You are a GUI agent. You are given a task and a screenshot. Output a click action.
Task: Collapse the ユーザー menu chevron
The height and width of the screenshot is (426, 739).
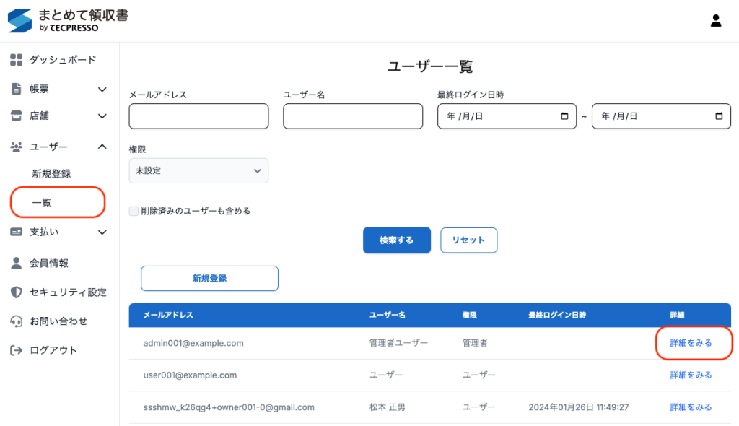click(x=102, y=147)
